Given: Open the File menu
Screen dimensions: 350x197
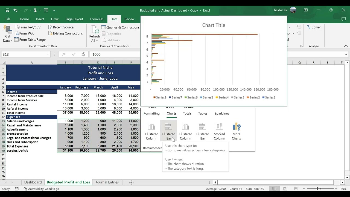Looking at the screenshot, I should click(x=8, y=19).
